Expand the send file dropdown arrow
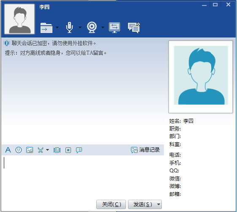This screenshot has height=212, width=237. (x=57, y=27)
